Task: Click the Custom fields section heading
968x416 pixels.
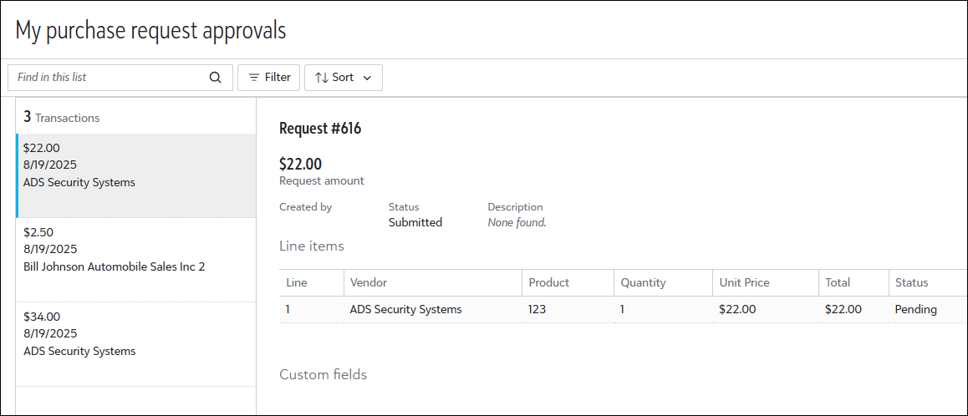Action: coord(323,374)
